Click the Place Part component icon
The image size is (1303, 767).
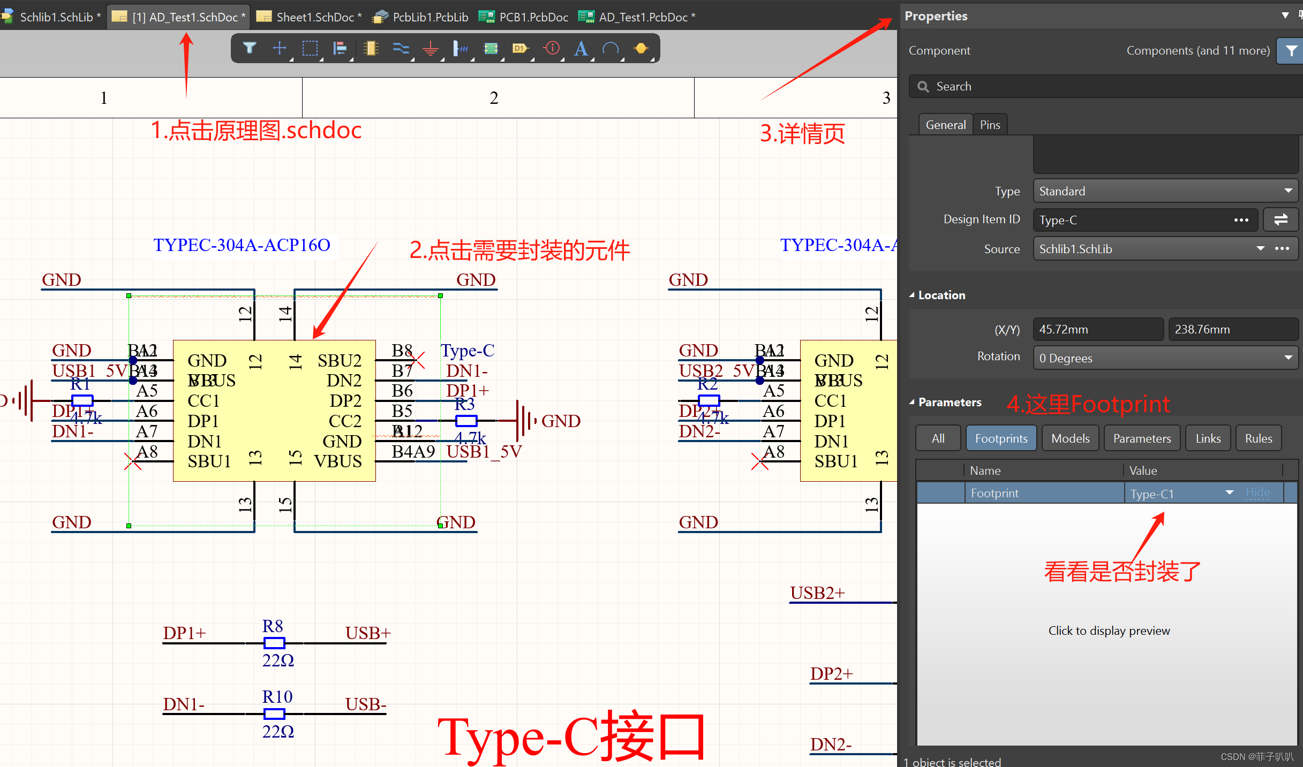pos(371,48)
